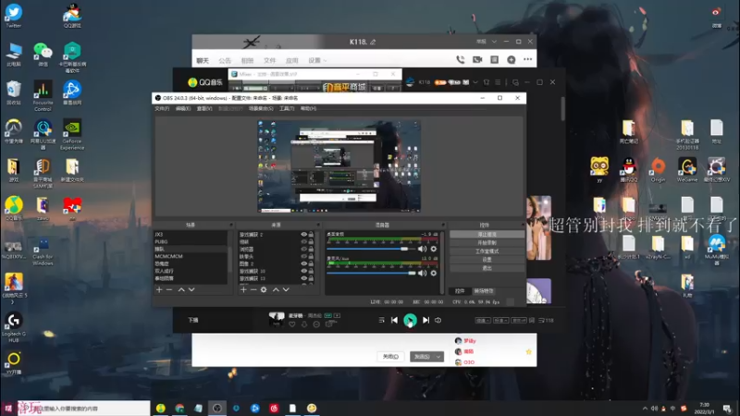Open source properties gear in Sources panel
This screenshot has width=740, height=416.
[x=264, y=289]
